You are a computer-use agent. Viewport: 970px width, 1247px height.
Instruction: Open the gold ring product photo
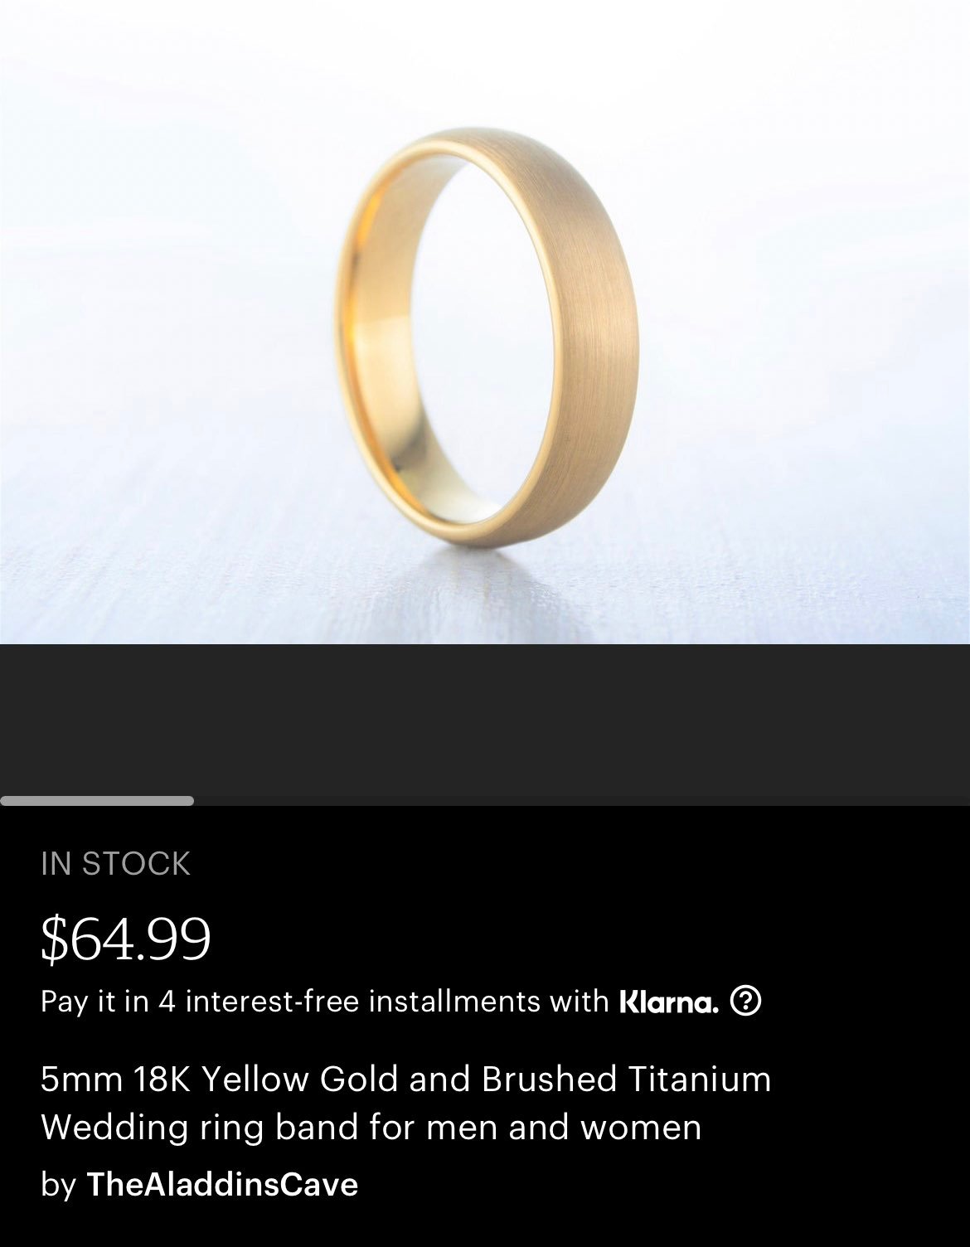[x=485, y=322]
